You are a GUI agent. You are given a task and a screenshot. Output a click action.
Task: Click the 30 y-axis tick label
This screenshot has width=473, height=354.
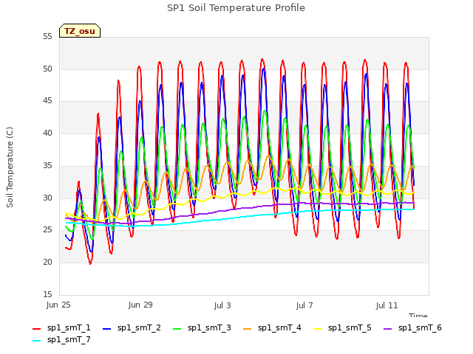point(47,198)
